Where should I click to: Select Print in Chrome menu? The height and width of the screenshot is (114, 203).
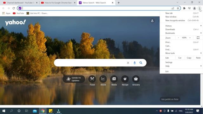181,42
